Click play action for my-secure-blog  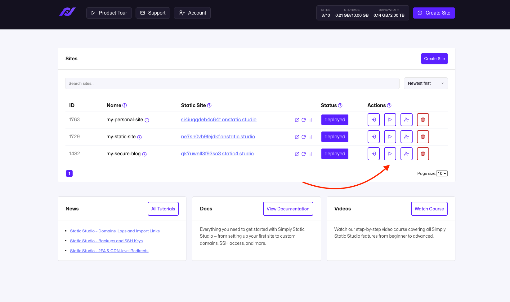tap(390, 154)
